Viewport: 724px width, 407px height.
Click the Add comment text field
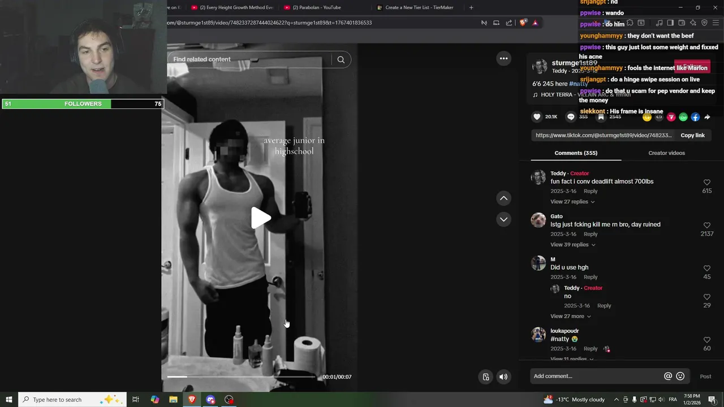(597, 376)
